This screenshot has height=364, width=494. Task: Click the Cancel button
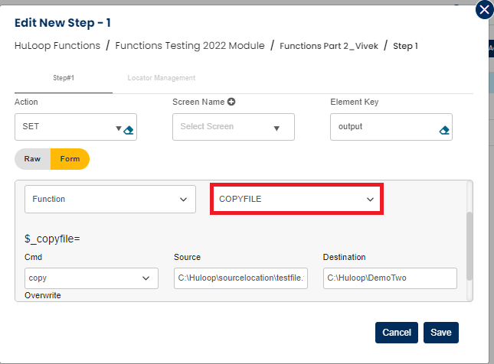coord(396,333)
